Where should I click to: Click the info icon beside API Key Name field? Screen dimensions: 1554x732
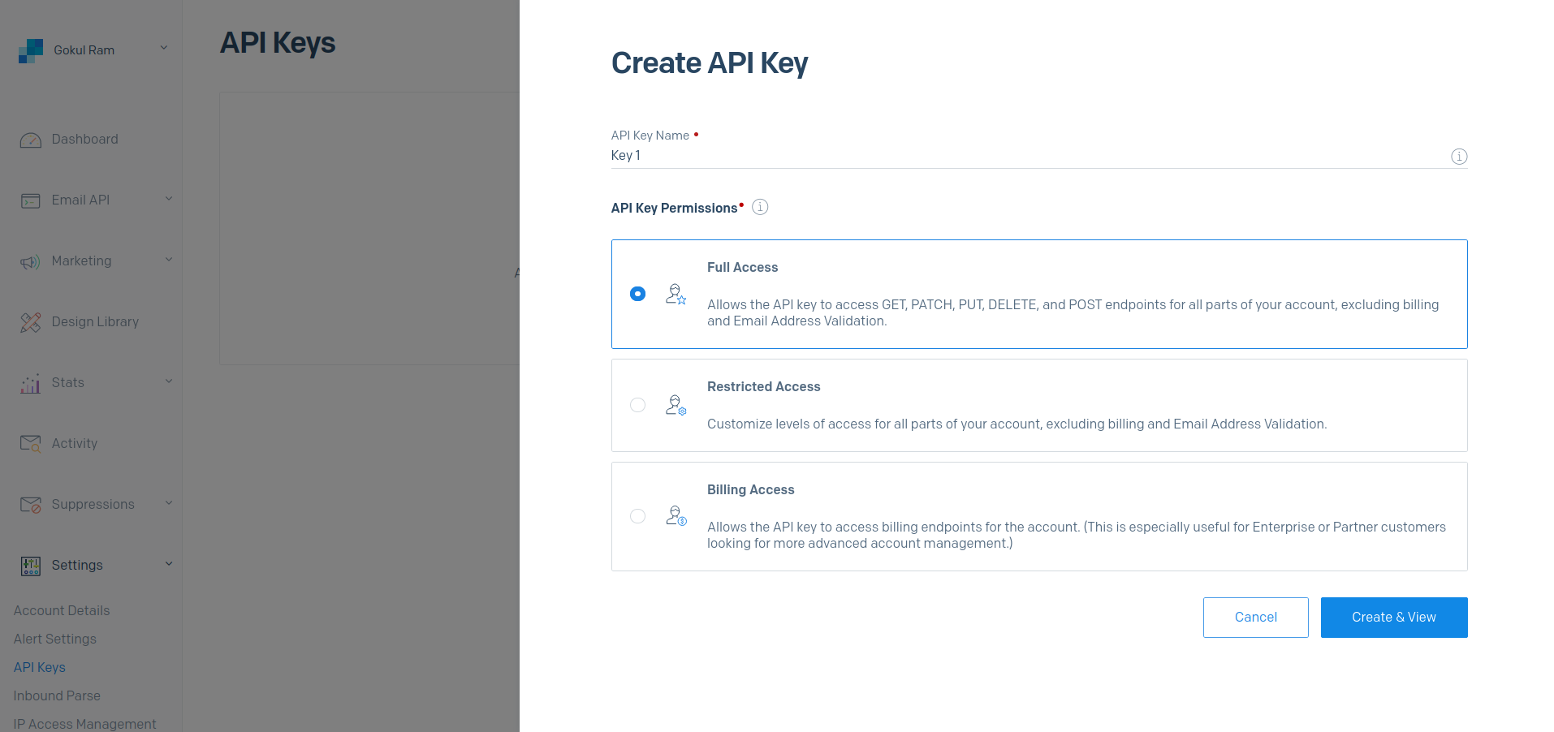tap(1458, 157)
